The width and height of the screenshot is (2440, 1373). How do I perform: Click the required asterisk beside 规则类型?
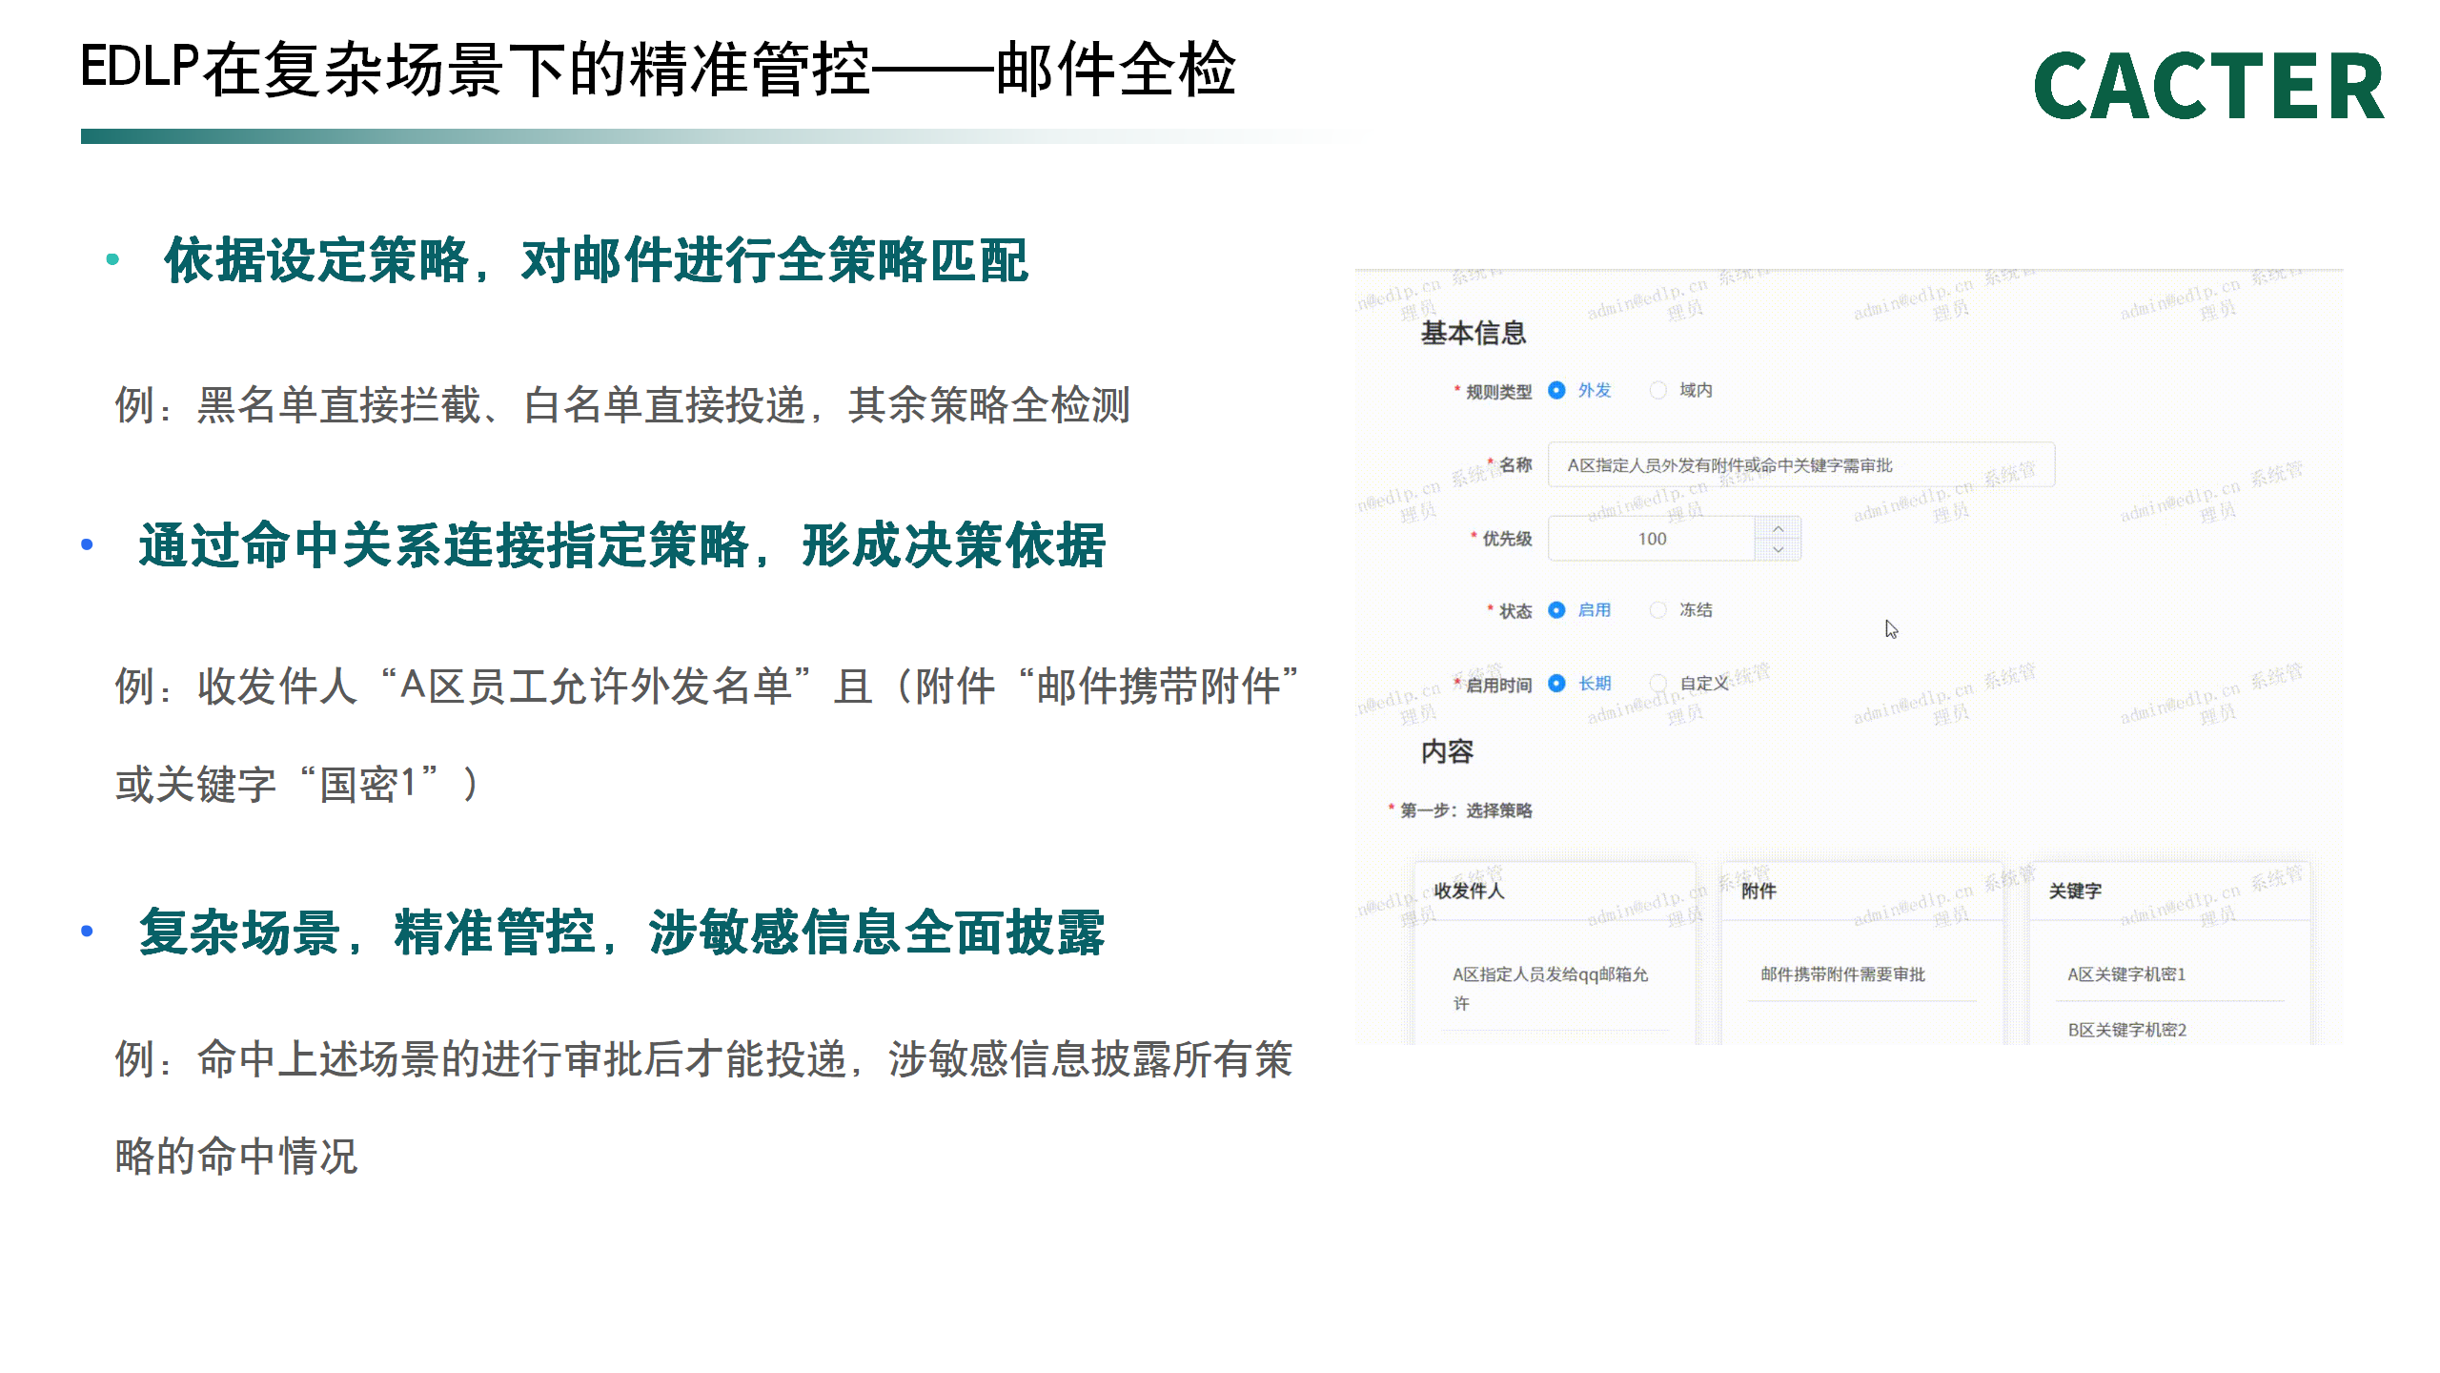point(1456,387)
